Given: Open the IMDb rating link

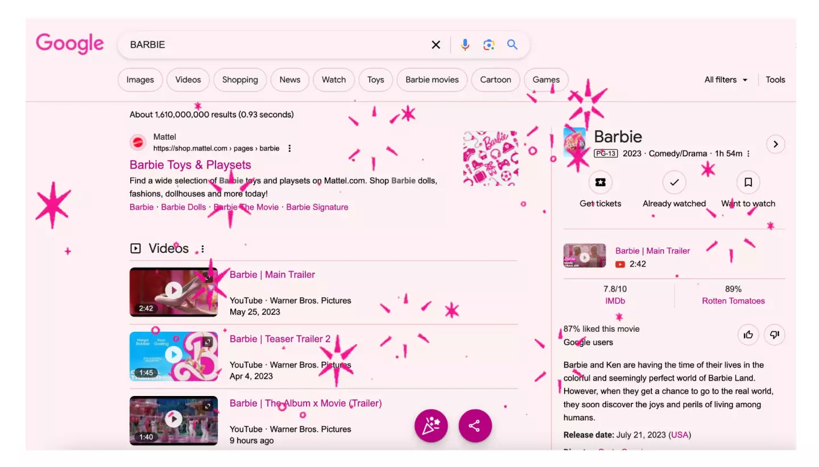Looking at the screenshot, I should point(615,301).
